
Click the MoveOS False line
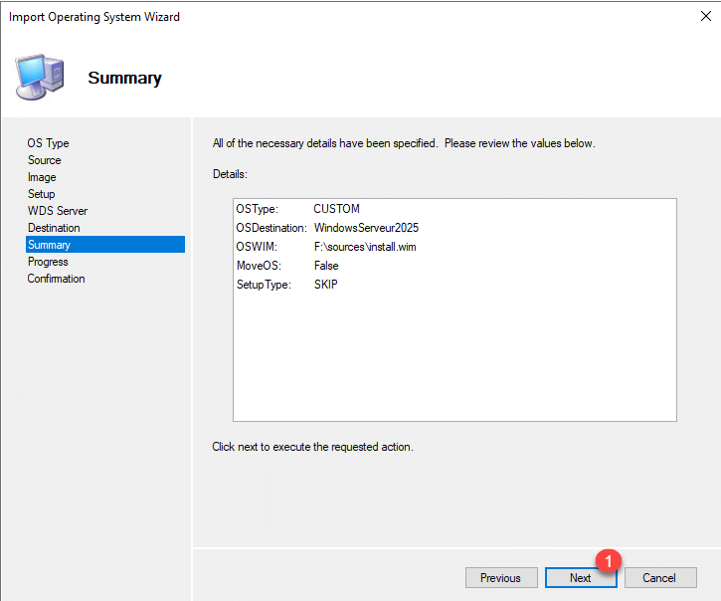pyautogui.click(x=288, y=266)
